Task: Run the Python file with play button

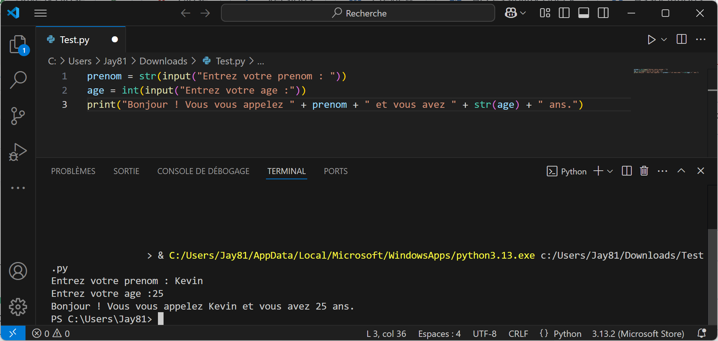Action: [651, 40]
